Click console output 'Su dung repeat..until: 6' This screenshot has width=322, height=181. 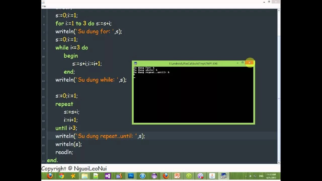point(151,72)
